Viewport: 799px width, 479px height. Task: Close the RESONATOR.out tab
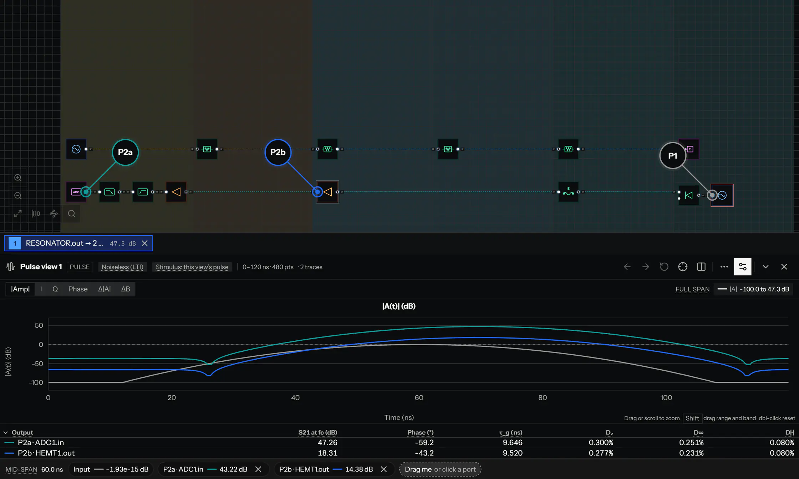[x=144, y=243]
